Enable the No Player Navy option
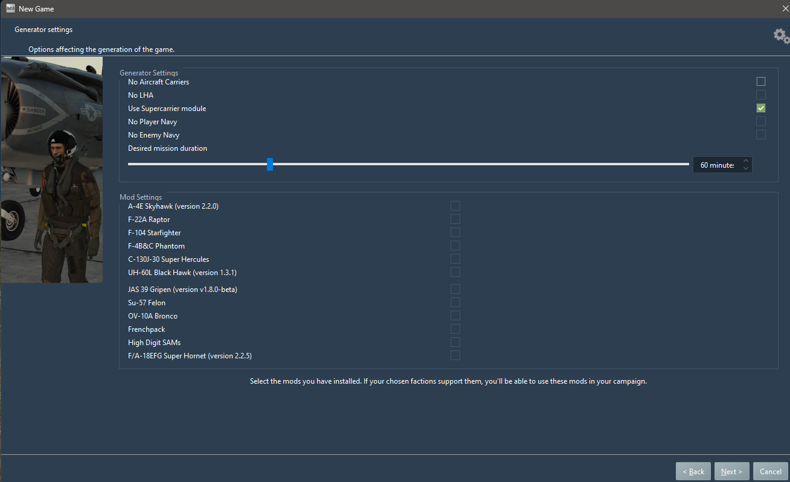Image resolution: width=790 pixels, height=482 pixels. (761, 121)
